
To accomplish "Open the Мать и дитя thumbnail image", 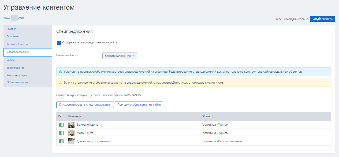I will [71, 133].
